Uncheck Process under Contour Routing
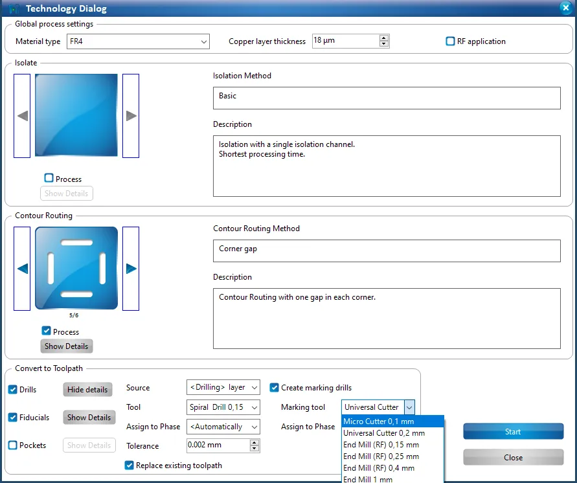This screenshot has height=483, width=577. tap(47, 331)
